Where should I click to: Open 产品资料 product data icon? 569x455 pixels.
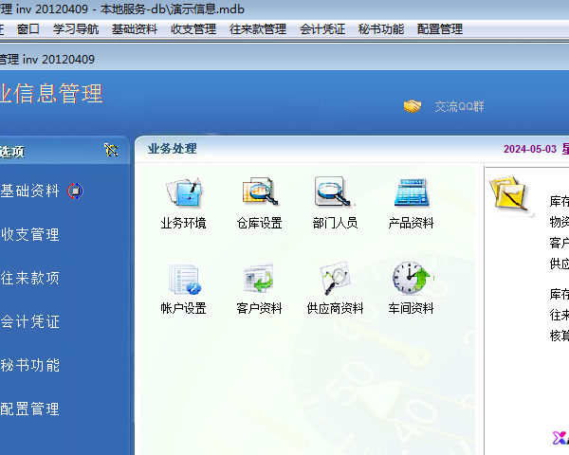[411, 195]
